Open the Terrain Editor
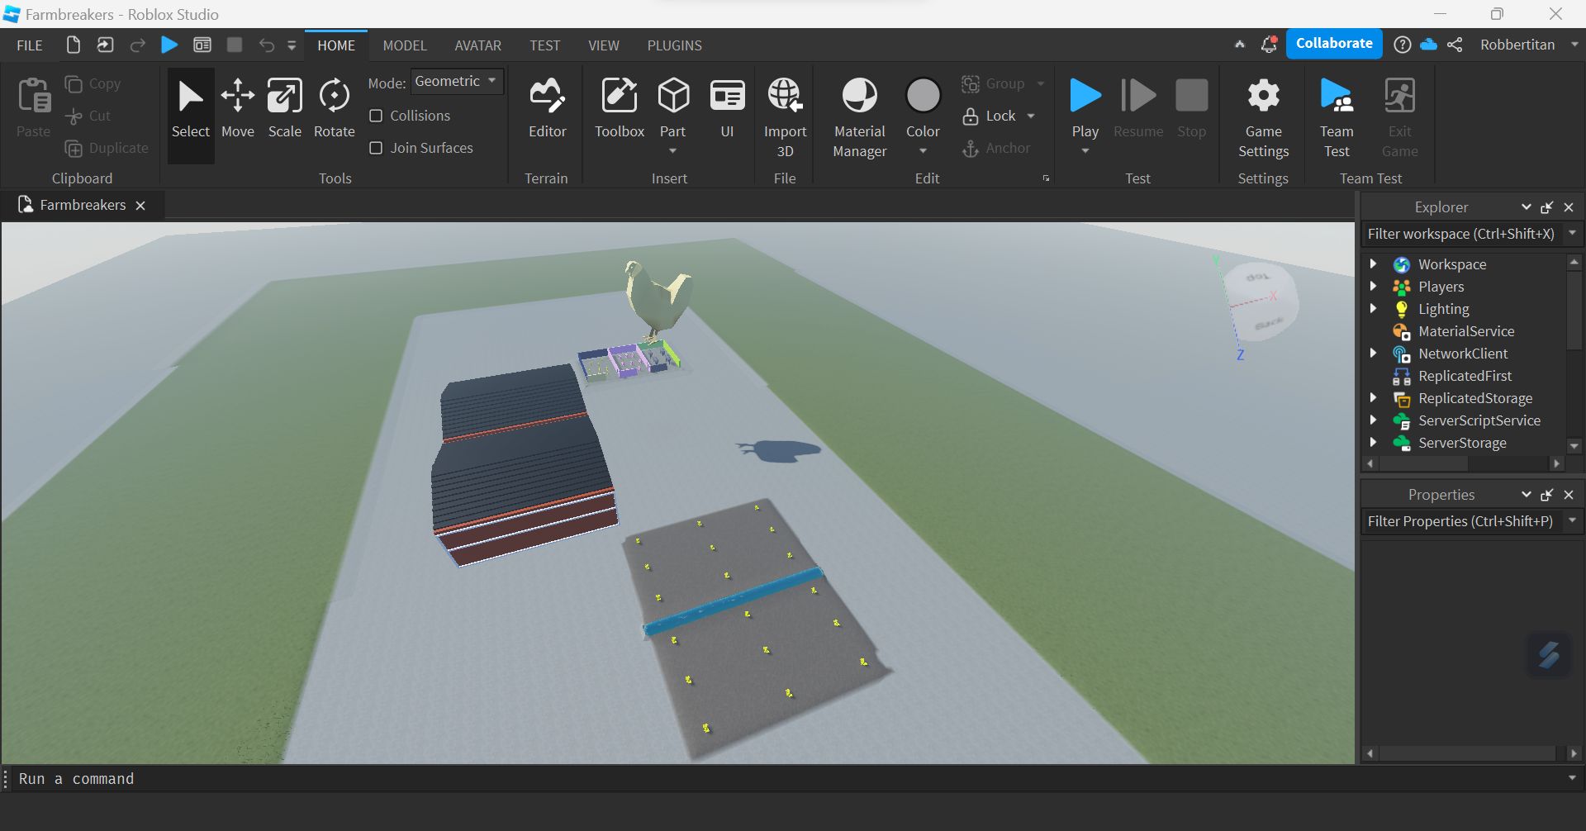This screenshot has height=831, width=1586. [x=547, y=110]
